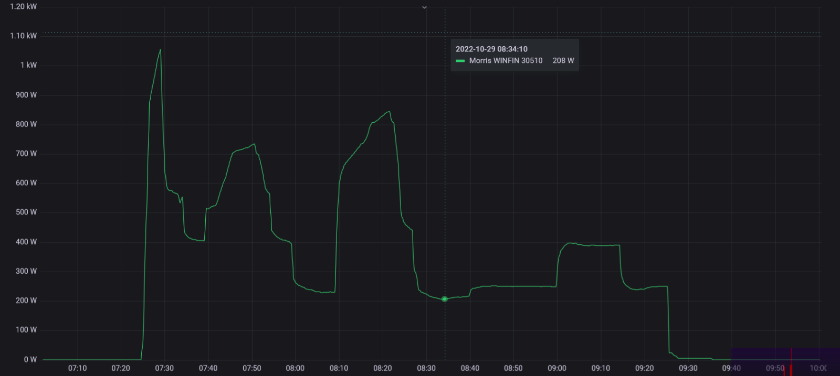Click the 700 W y-axis label
The image size is (840, 376).
(26, 154)
